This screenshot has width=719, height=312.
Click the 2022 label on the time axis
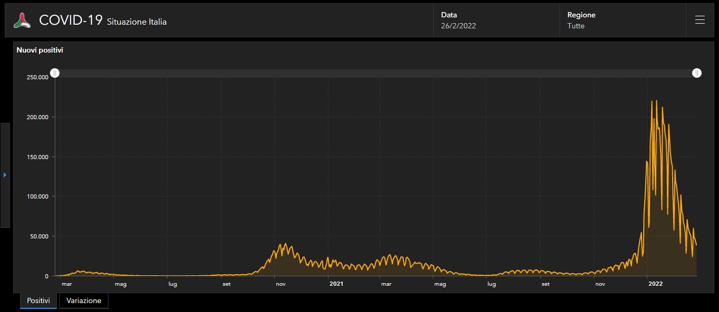[655, 284]
